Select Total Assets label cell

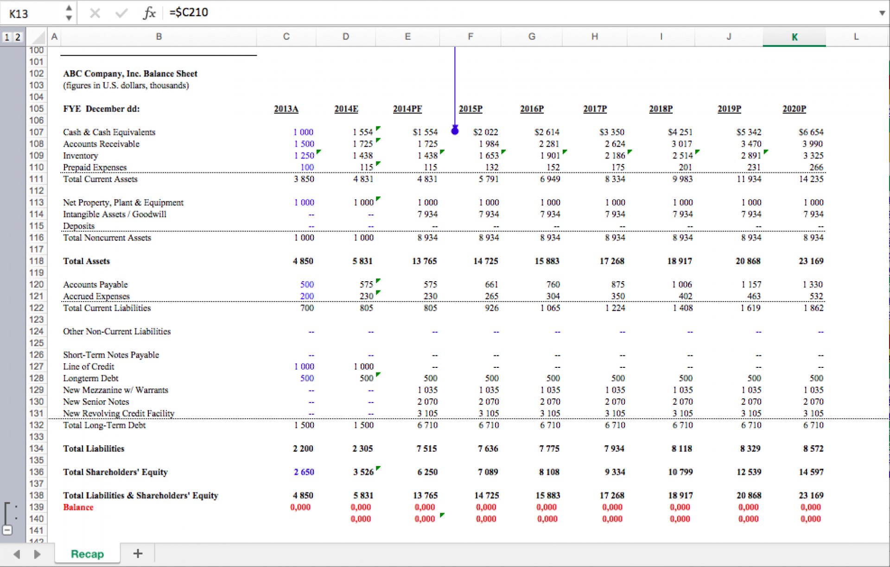click(86, 261)
